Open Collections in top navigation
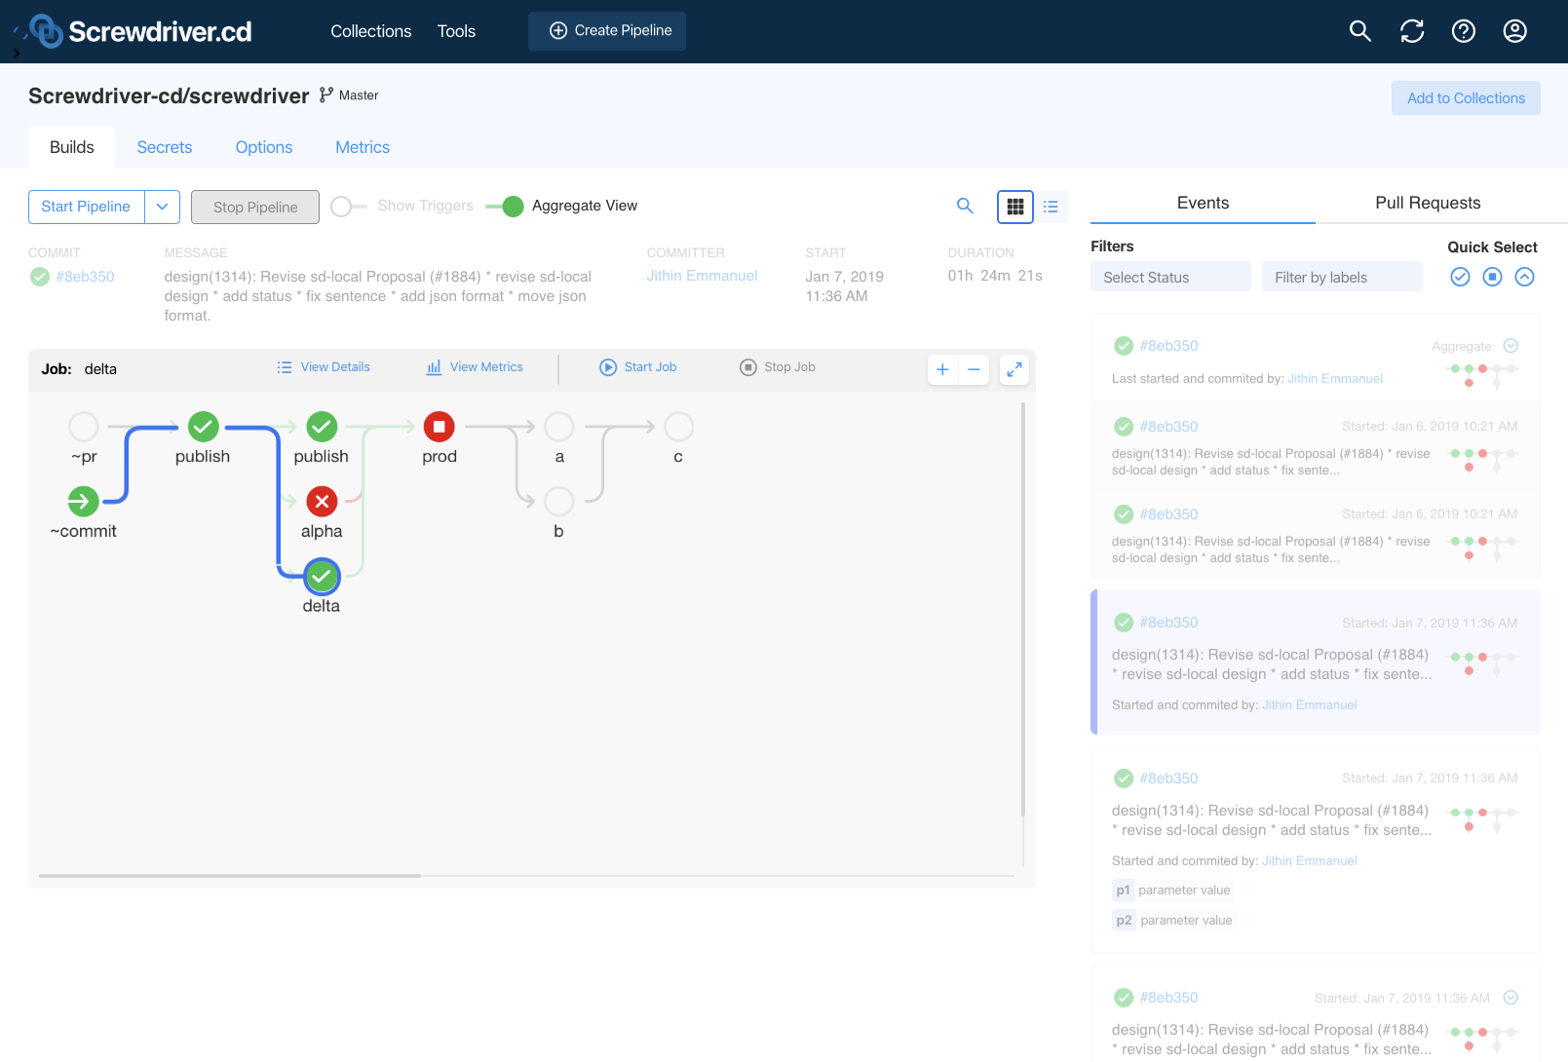This screenshot has width=1568, height=1062. click(x=371, y=31)
